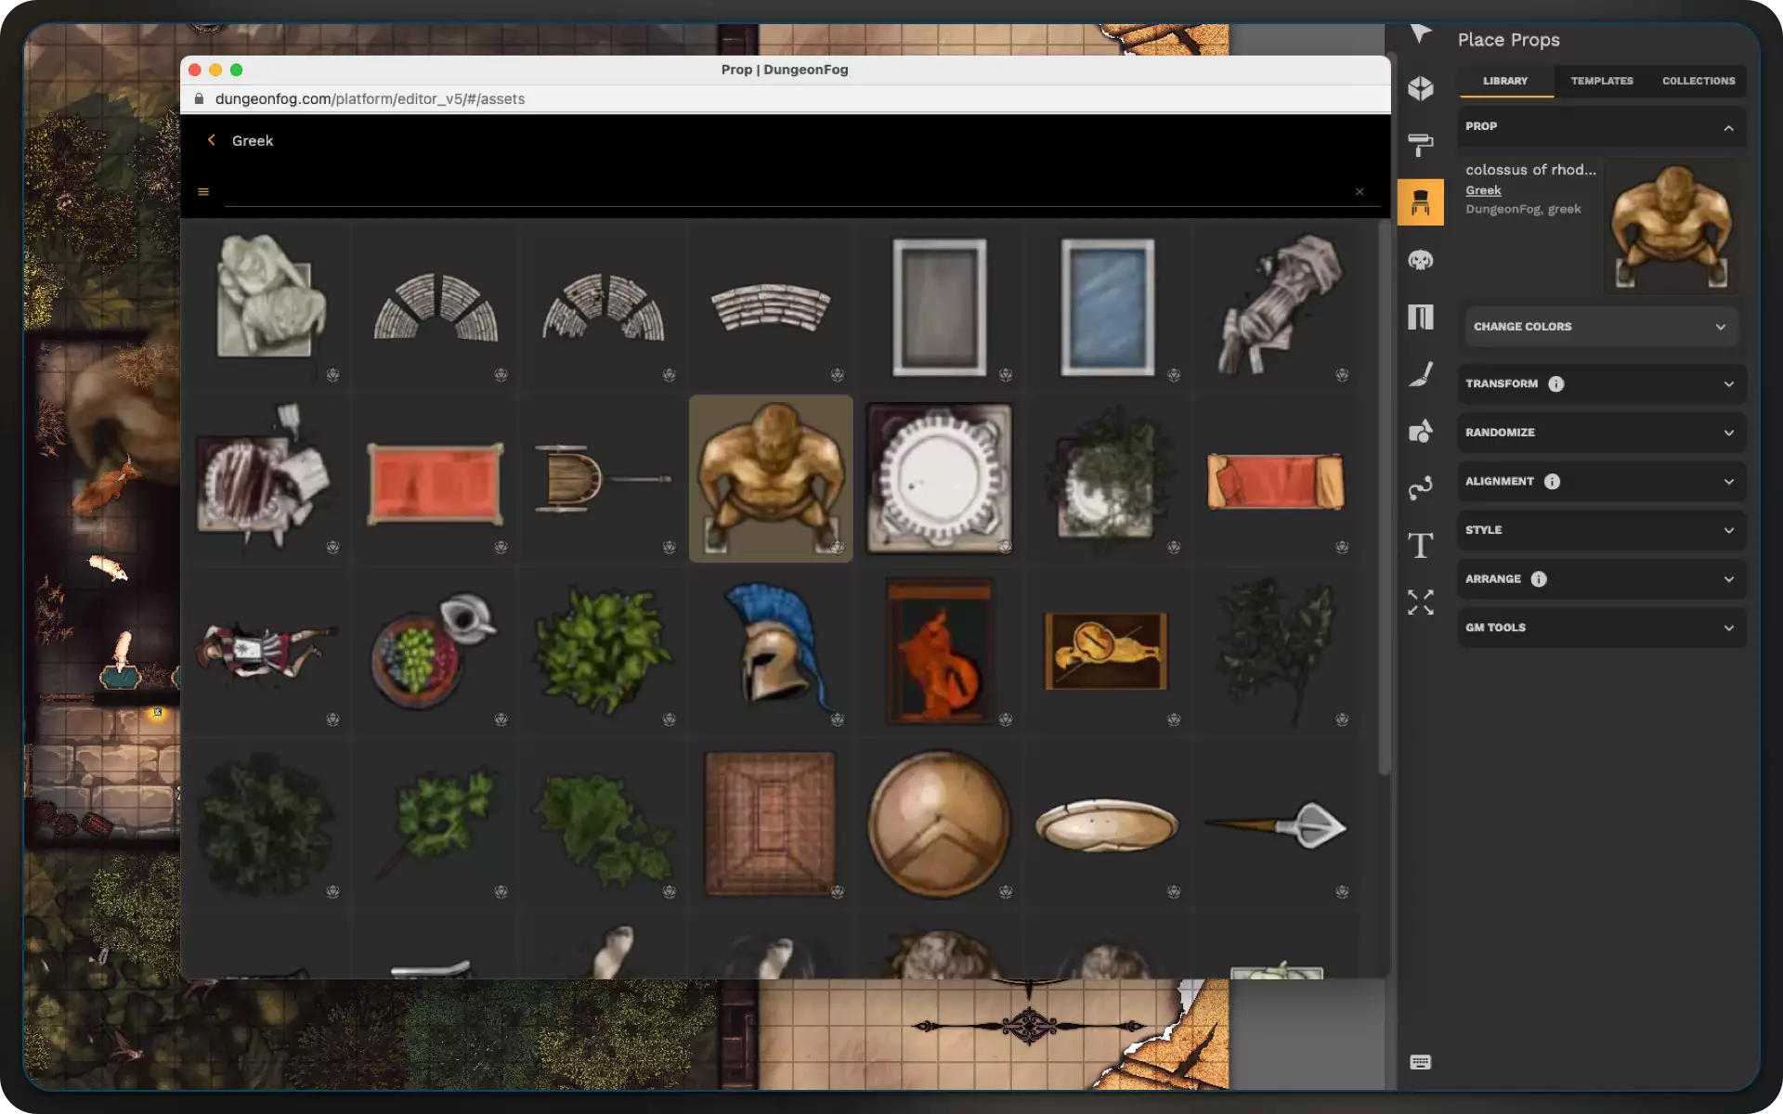Select the broken column prop
Viewport: 1783px width, 1114px height.
(1276, 306)
